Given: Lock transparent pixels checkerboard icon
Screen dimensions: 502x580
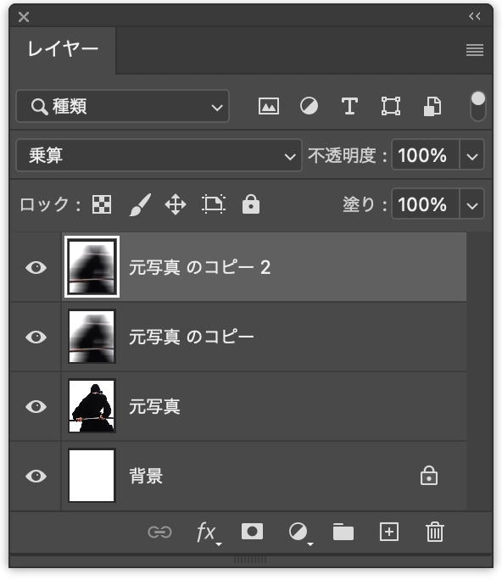Looking at the screenshot, I should [x=102, y=204].
